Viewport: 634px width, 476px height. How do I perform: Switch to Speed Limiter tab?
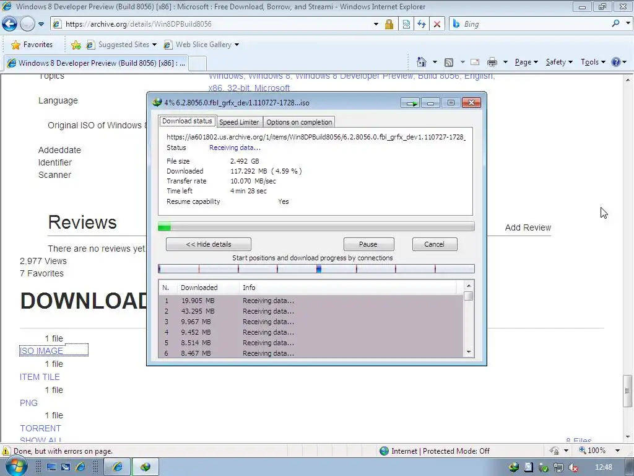pyautogui.click(x=239, y=122)
